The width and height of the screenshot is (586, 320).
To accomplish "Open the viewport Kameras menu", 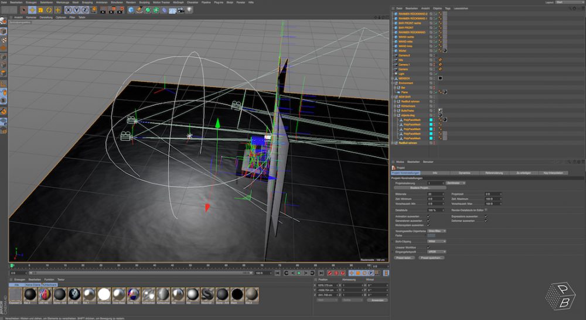I will 31,17.
